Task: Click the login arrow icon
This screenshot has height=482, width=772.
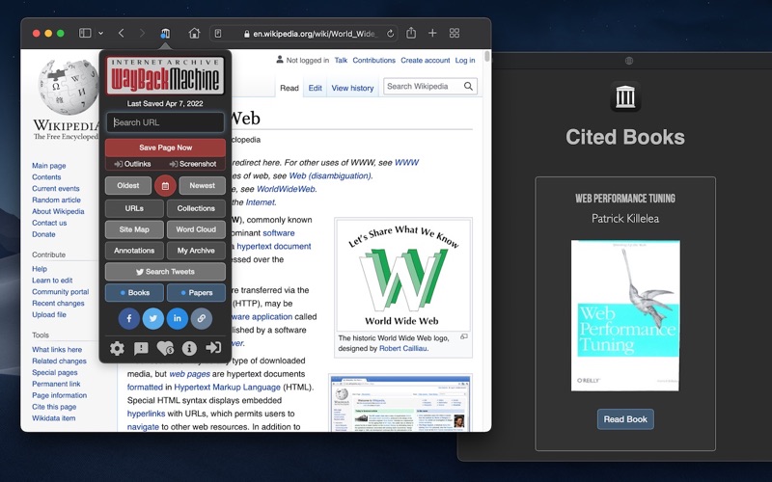Action: pos(213,348)
